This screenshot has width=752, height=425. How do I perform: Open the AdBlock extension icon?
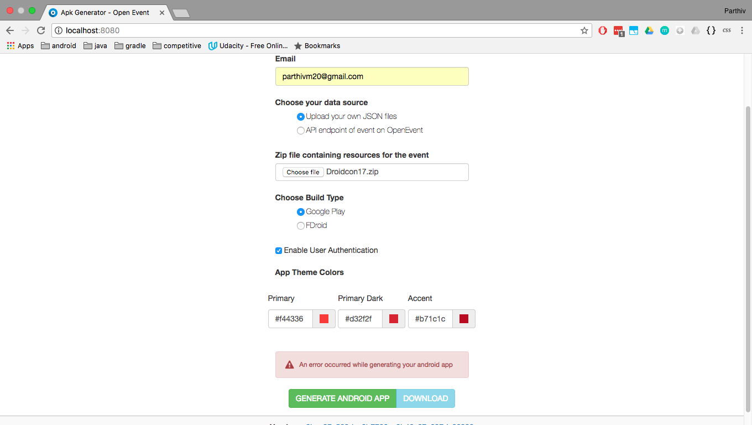click(x=603, y=30)
